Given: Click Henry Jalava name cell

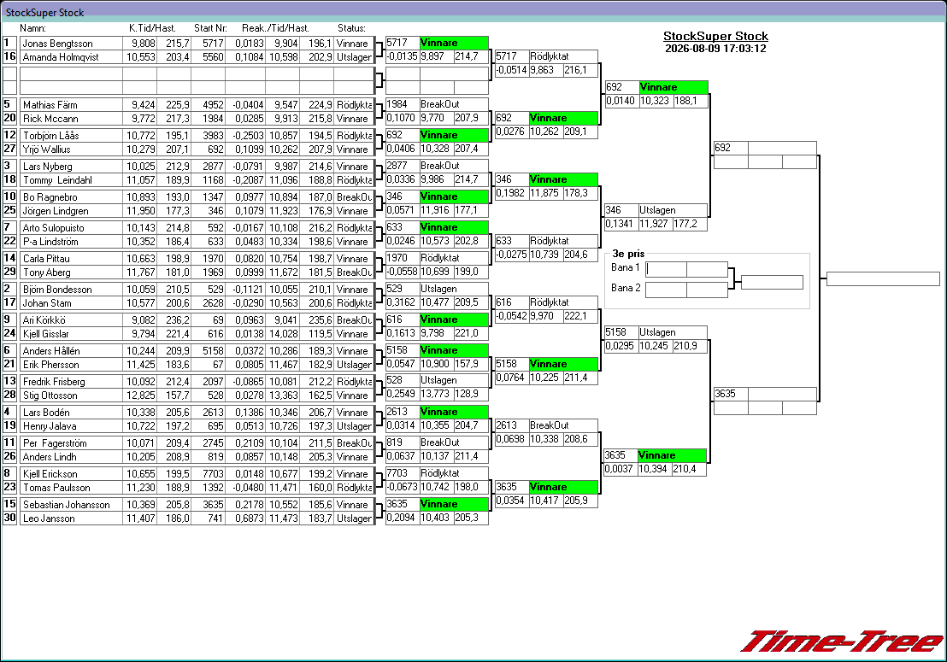Looking at the screenshot, I should 71,426.
